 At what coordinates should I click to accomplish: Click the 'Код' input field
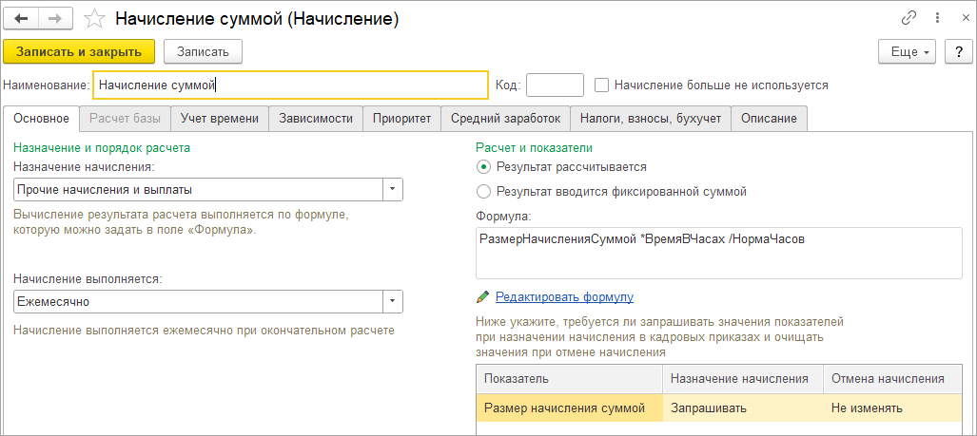[x=556, y=85]
